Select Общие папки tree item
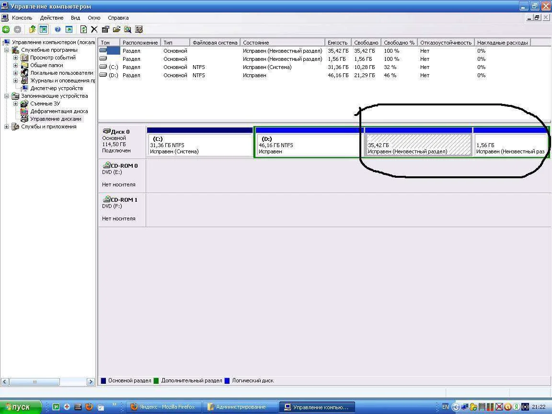The height and width of the screenshot is (414, 552). tap(46, 65)
